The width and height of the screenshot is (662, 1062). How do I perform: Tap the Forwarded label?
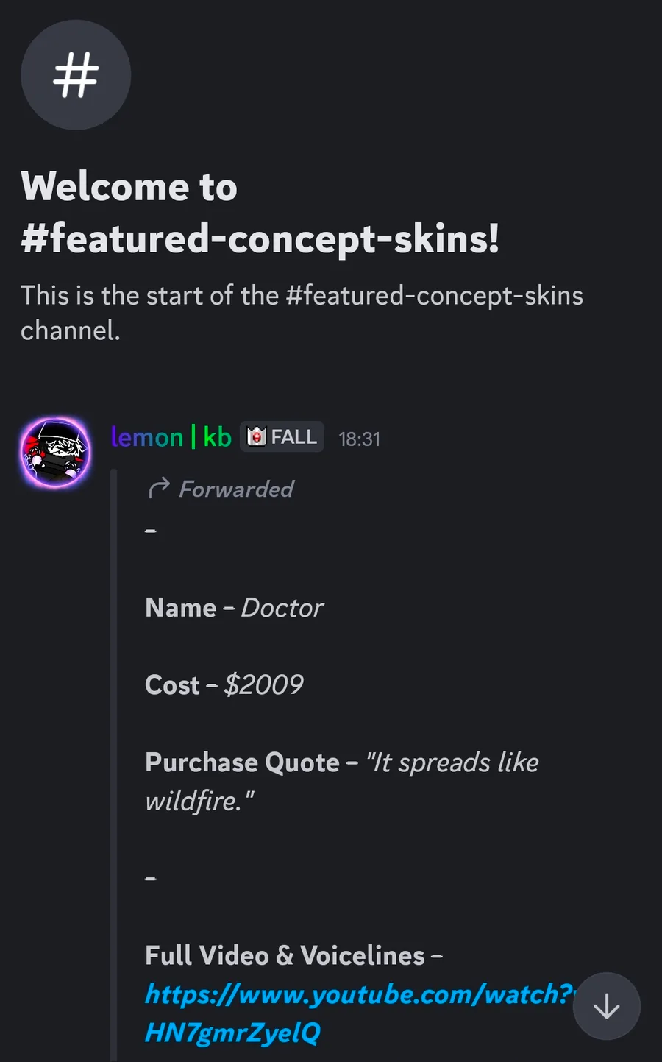(x=236, y=489)
